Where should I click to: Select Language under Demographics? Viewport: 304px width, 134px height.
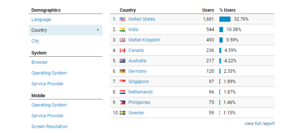point(41,19)
